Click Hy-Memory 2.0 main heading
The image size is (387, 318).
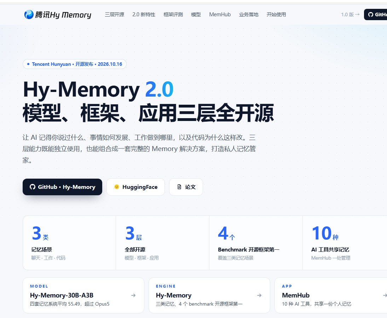point(98,89)
